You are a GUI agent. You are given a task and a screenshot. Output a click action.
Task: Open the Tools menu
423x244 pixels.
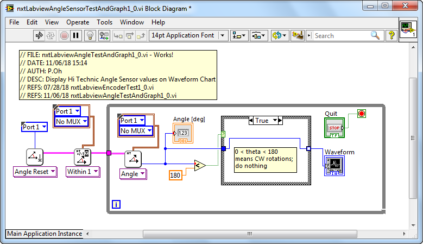(105, 22)
